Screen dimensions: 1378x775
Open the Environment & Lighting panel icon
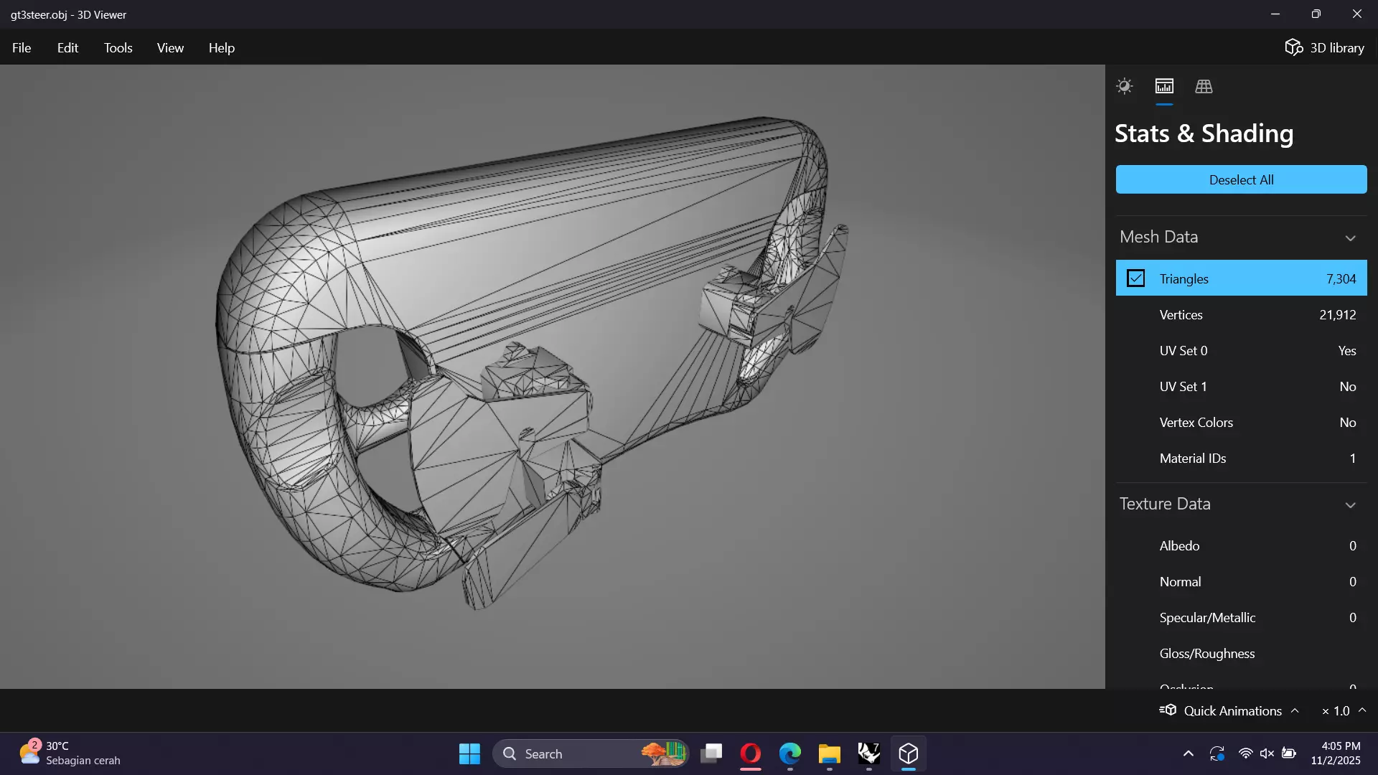click(x=1124, y=86)
